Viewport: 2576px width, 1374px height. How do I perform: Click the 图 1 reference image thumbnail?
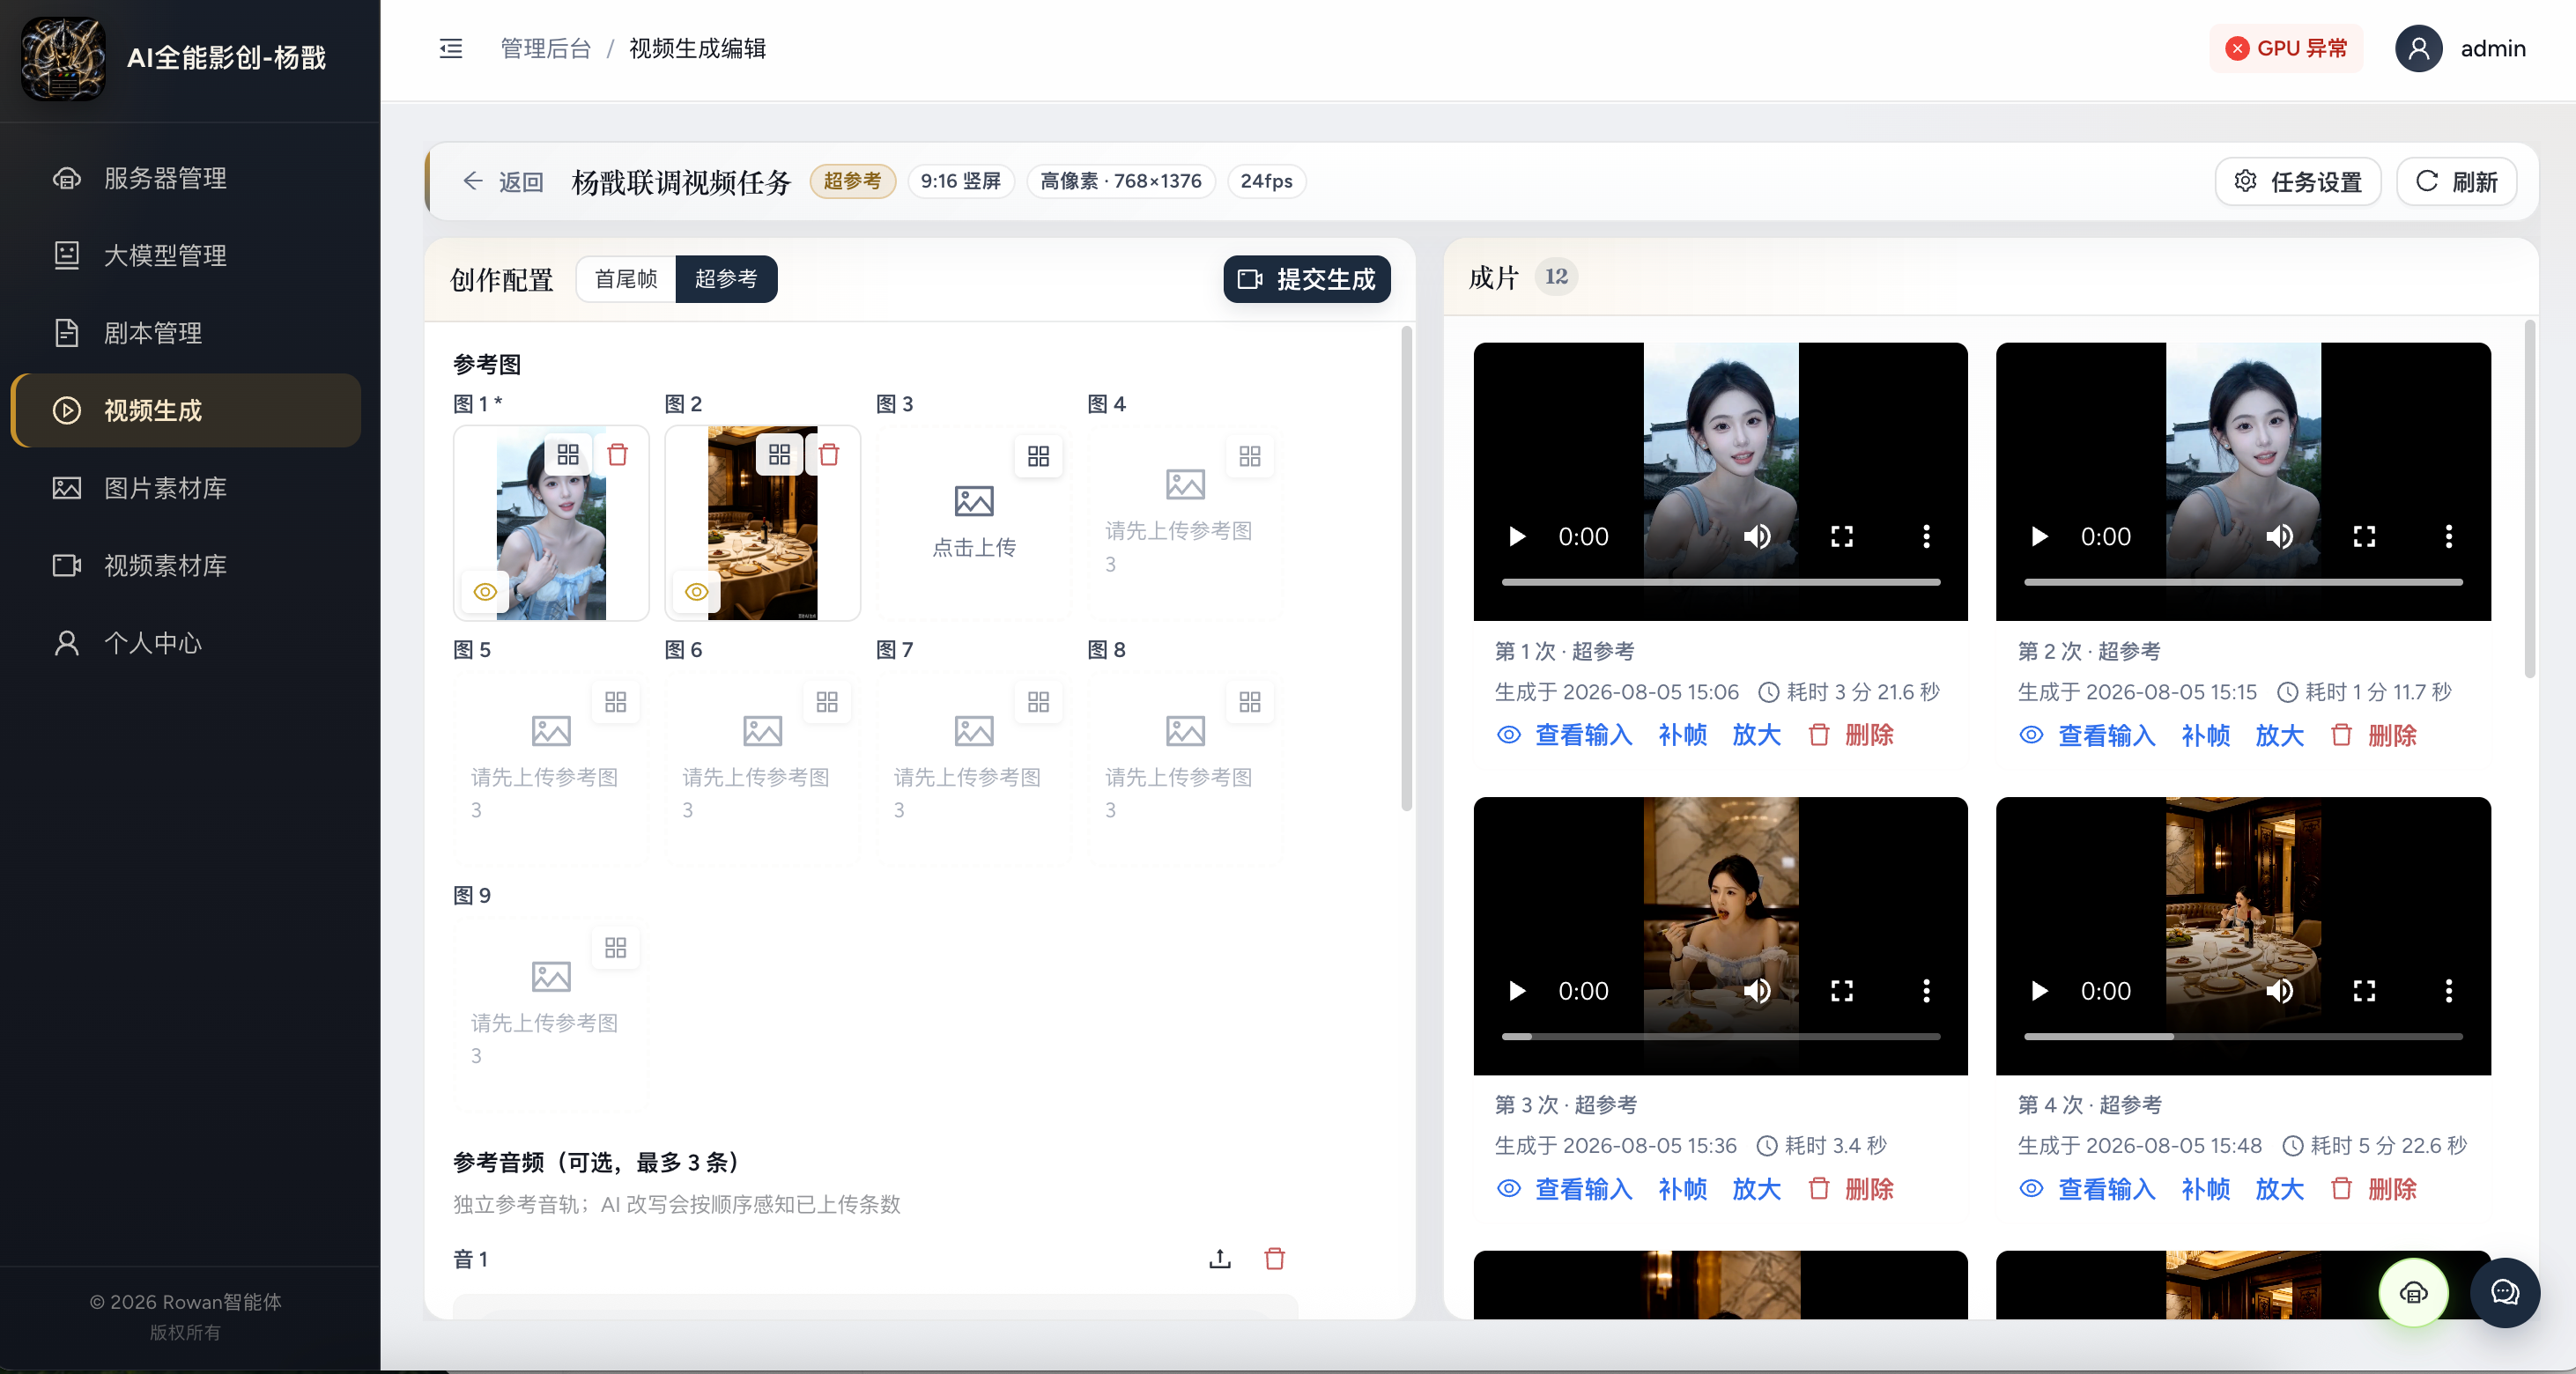coord(551,524)
